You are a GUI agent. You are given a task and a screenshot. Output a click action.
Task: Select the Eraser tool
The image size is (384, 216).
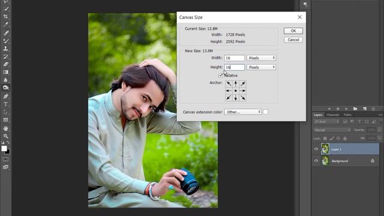(5, 64)
